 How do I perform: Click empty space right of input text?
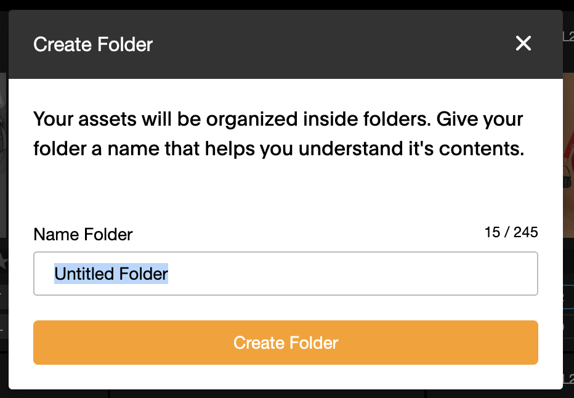(352, 274)
